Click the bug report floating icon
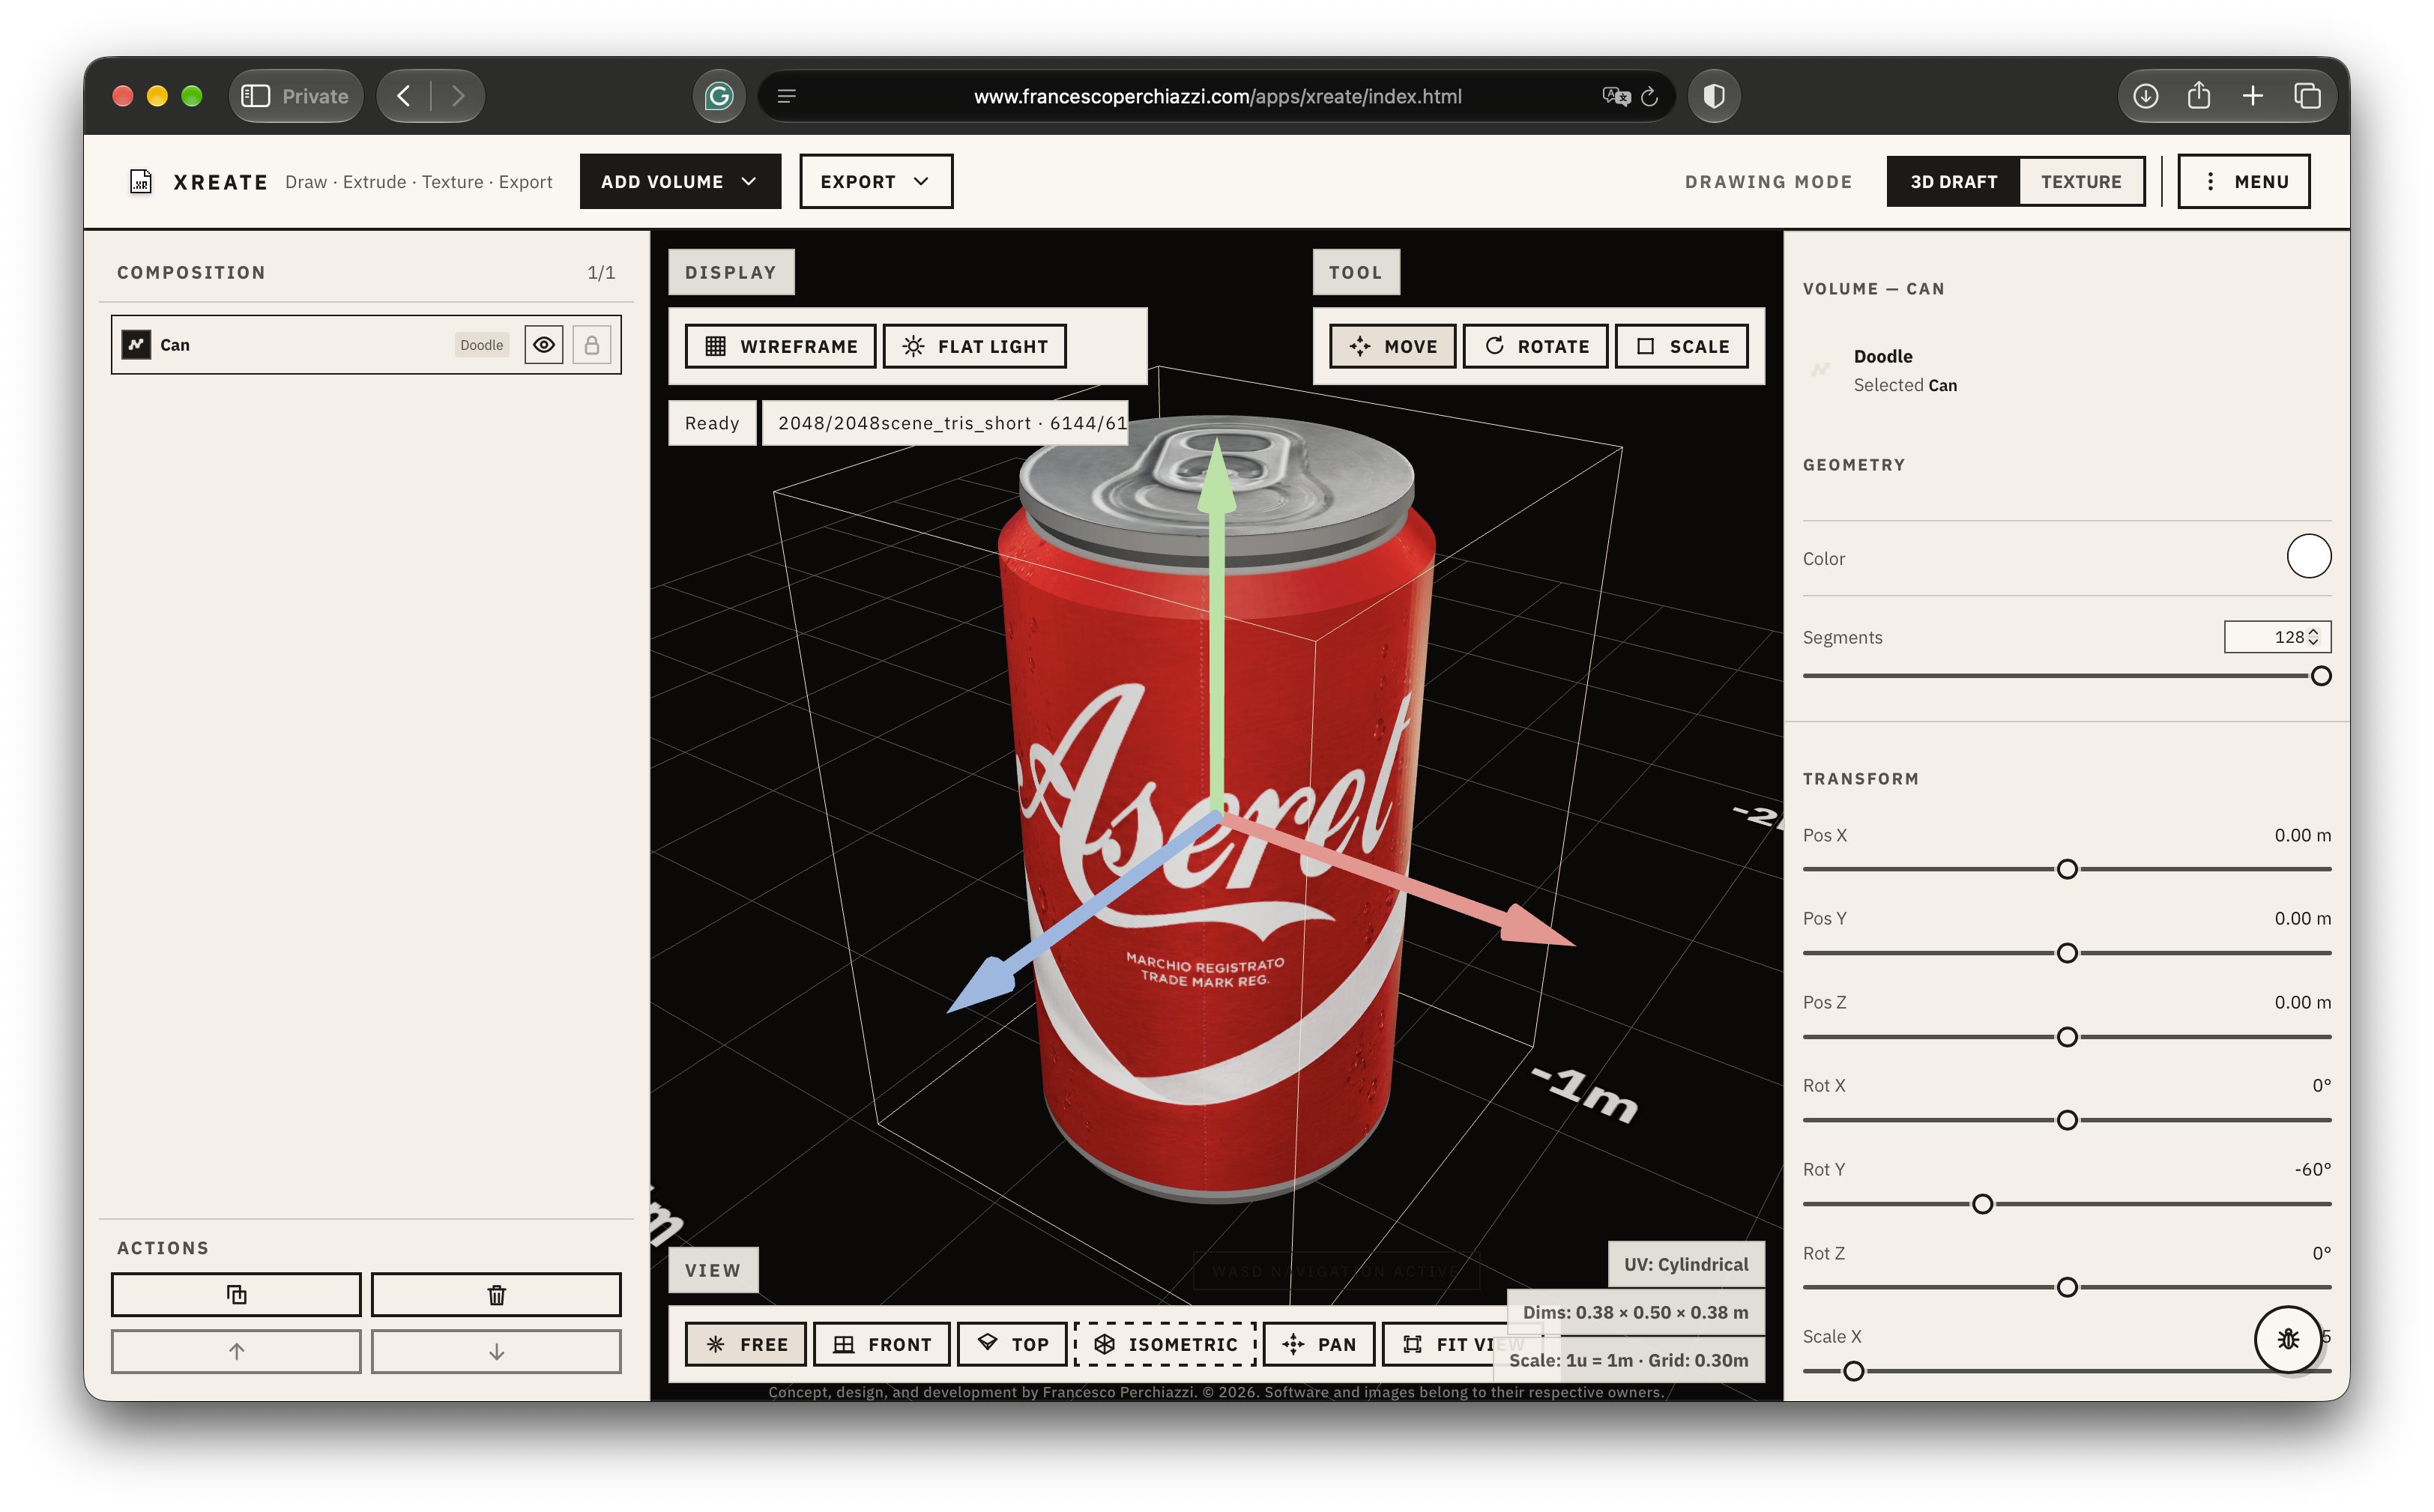This screenshot has width=2434, height=1512. click(2288, 1339)
